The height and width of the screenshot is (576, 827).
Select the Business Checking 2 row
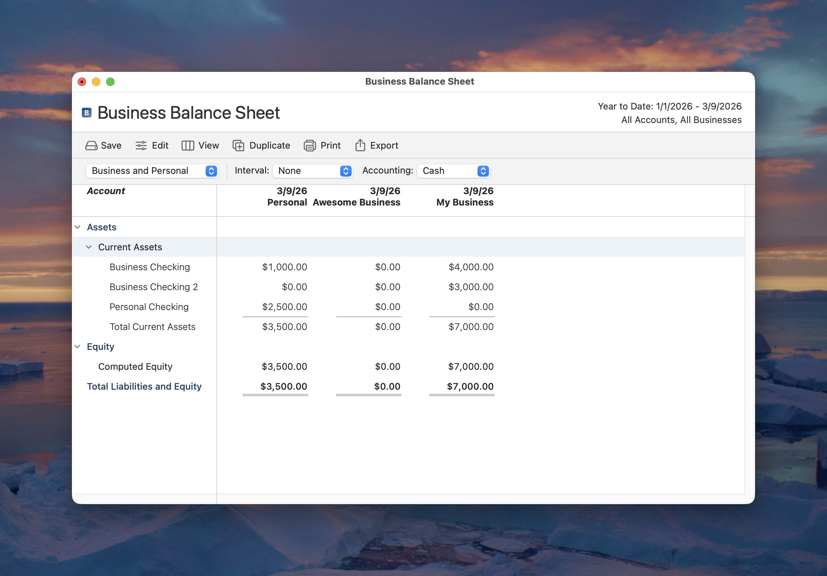(x=153, y=287)
